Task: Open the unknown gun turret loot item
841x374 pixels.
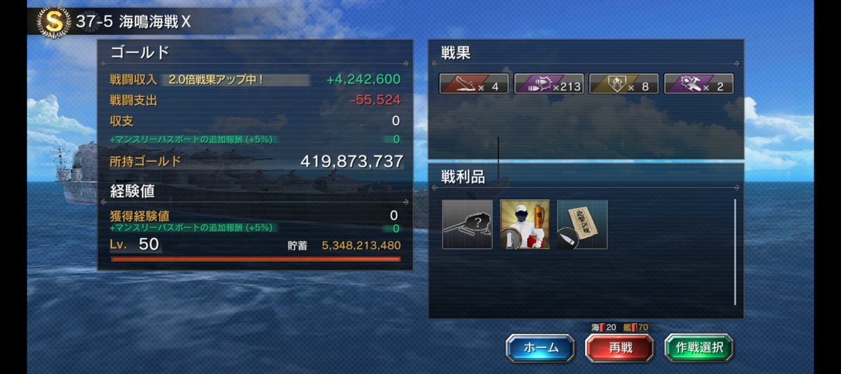Action: pyautogui.click(x=467, y=225)
